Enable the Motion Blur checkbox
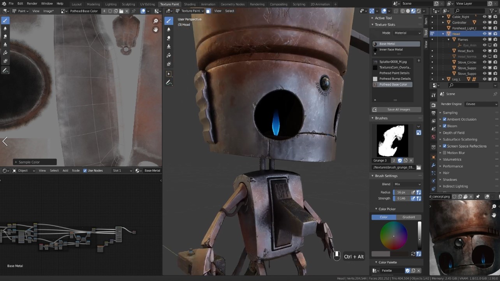Image resolution: width=500 pixels, height=281 pixels. (x=444, y=153)
